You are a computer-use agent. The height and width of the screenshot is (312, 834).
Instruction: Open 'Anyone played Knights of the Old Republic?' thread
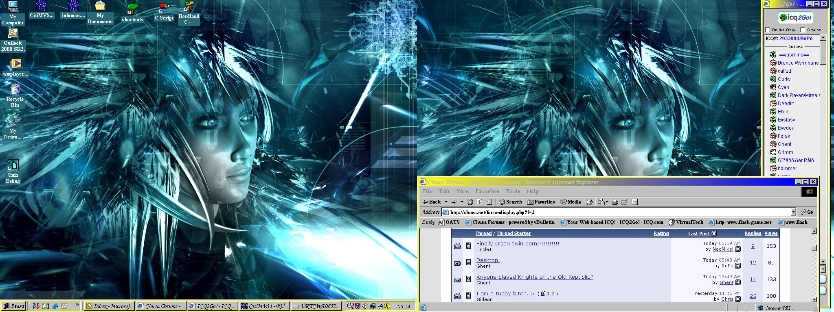point(535,277)
